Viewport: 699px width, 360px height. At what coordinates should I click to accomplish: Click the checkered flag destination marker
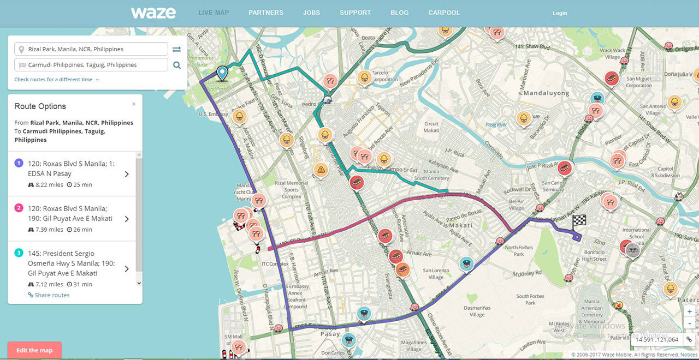pos(579,221)
